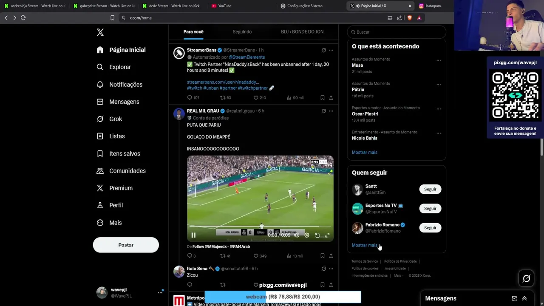Screen dimensions: 544x306
Task: Select the Para você tab
Action: tap(193, 32)
